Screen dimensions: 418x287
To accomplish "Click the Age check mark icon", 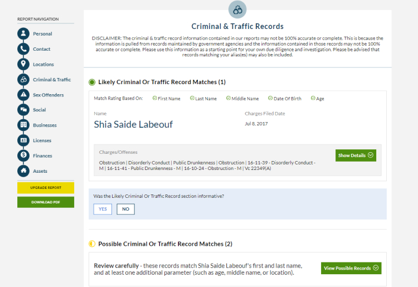I will tap(313, 98).
